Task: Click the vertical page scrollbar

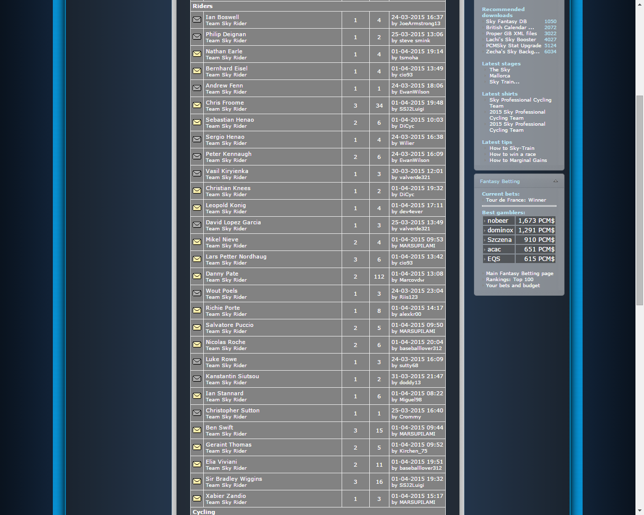Action: [639, 201]
